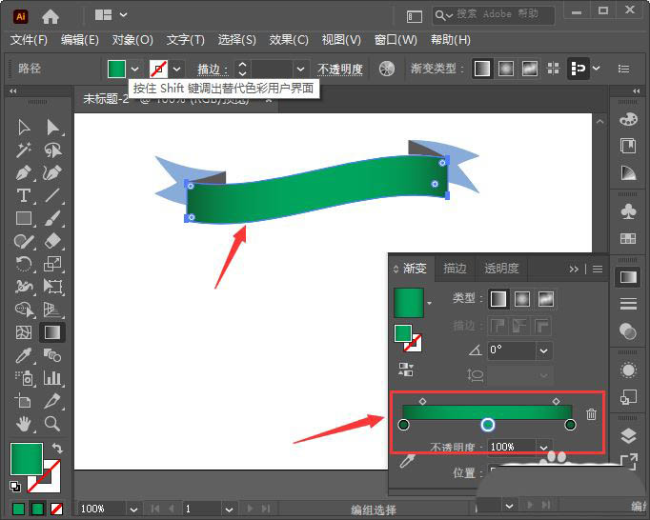Open the 效果(C) menu
Viewport: 650px width, 520px height.
click(x=289, y=40)
